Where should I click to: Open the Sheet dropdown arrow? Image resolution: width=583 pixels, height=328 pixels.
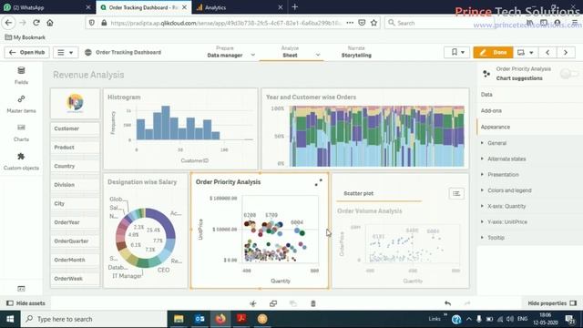pyautogui.click(x=318, y=55)
